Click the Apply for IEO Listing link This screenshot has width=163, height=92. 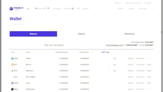click(x=133, y=3)
